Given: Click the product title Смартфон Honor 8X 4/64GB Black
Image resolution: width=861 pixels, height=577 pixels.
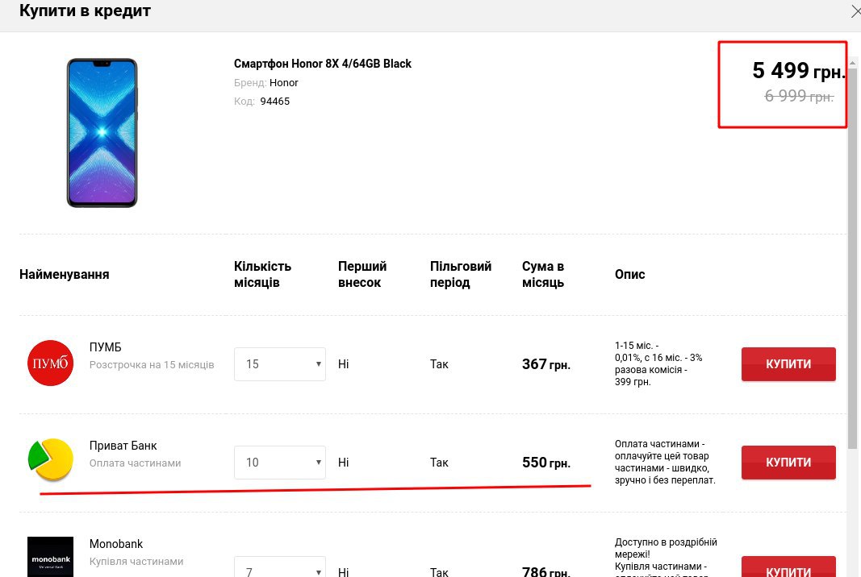Looking at the screenshot, I should 322,64.
